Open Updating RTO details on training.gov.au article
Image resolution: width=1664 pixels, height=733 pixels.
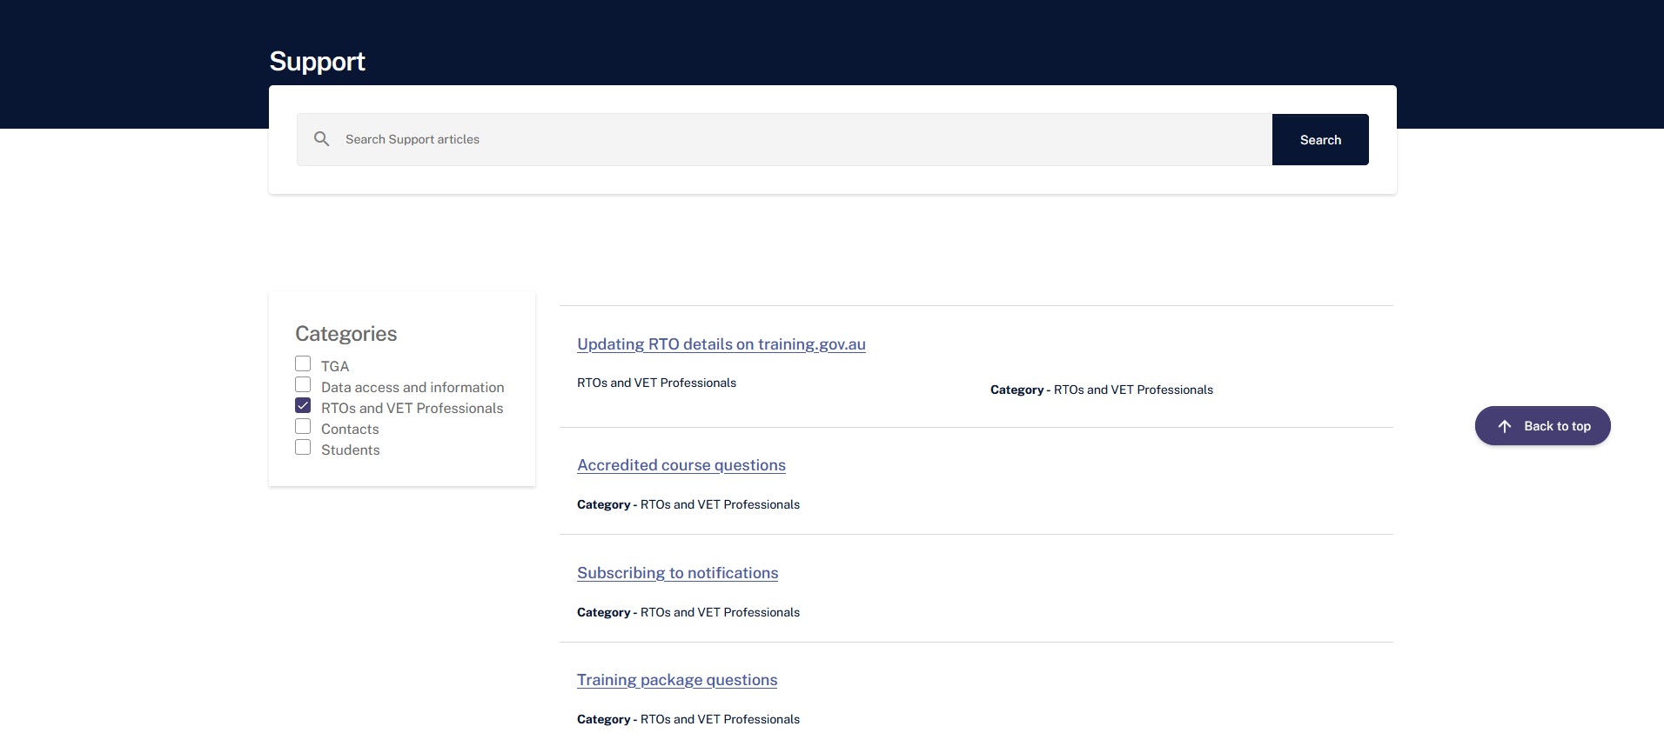[x=721, y=344]
